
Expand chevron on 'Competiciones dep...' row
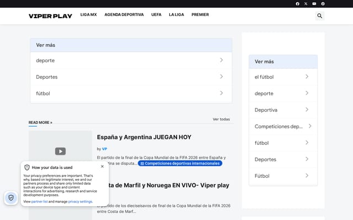tap(310, 126)
